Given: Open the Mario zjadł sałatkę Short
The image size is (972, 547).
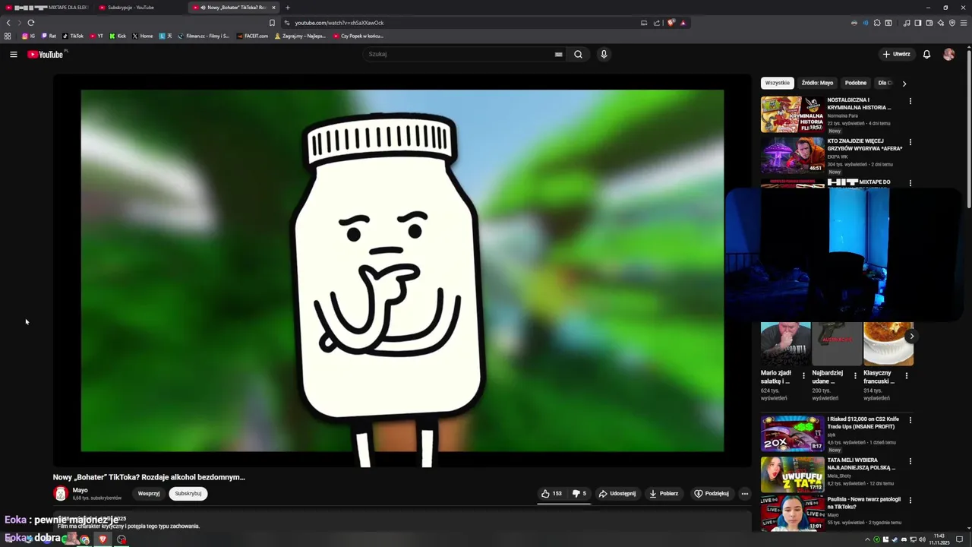Looking at the screenshot, I should click(785, 344).
